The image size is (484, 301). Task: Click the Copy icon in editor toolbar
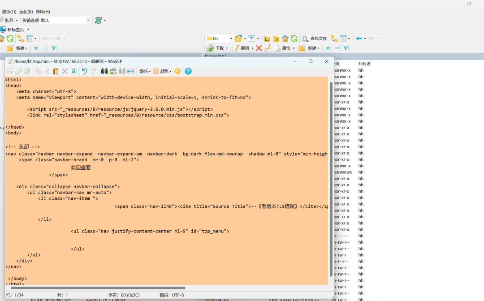(x=38, y=71)
